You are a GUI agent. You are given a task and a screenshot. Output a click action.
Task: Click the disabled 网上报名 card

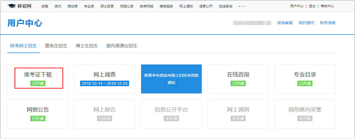click(105, 114)
